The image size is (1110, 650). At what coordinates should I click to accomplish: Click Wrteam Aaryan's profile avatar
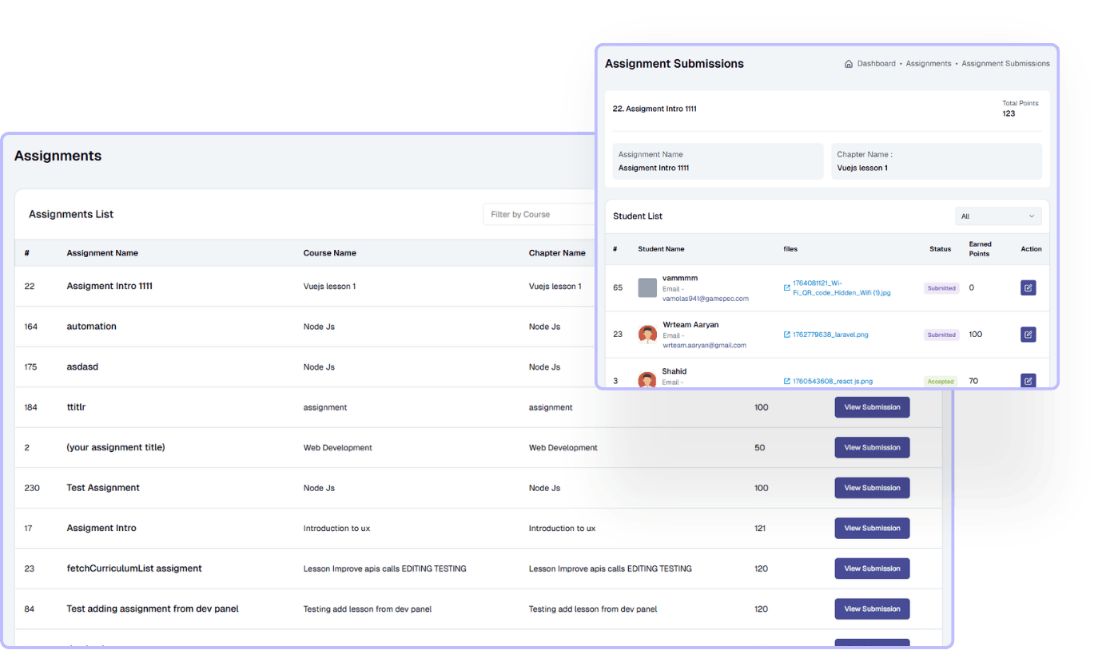647,335
